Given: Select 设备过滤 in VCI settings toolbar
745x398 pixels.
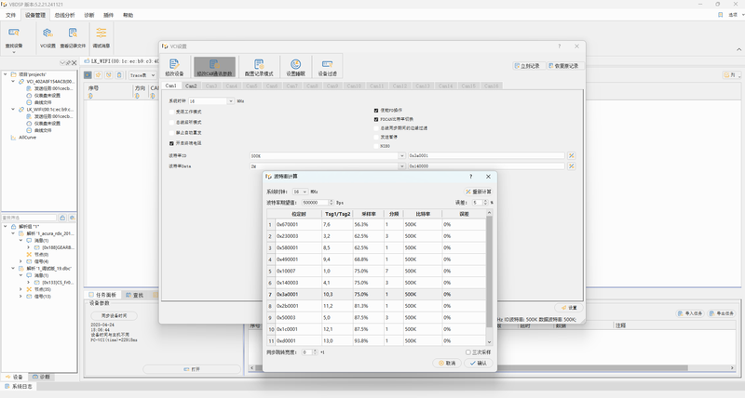Looking at the screenshot, I should pyautogui.click(x=328, y=67).
